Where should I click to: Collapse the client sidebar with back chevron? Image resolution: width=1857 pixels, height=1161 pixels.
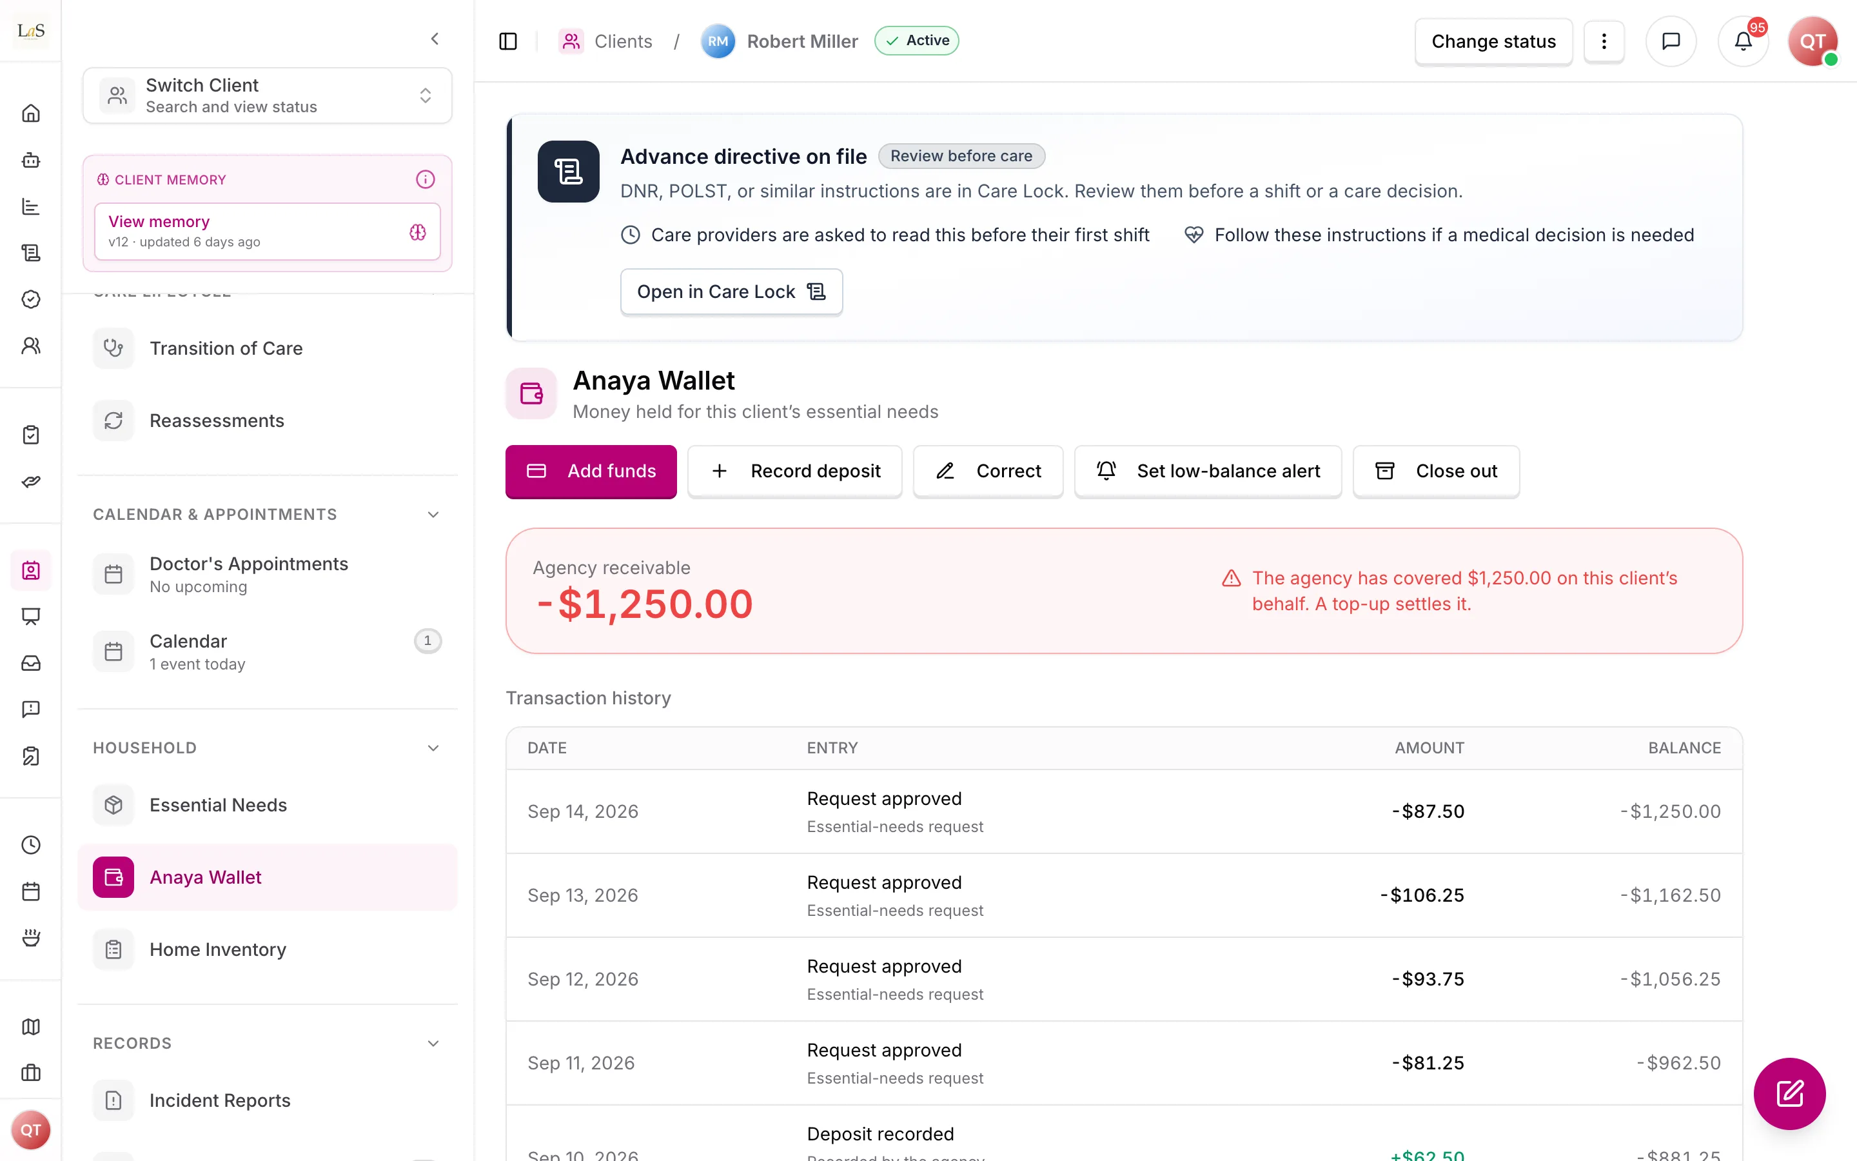[435, 39]
